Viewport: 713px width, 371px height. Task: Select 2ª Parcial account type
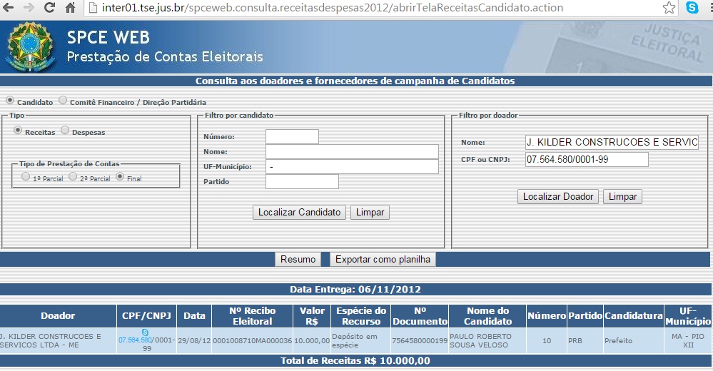pos(73,176)
